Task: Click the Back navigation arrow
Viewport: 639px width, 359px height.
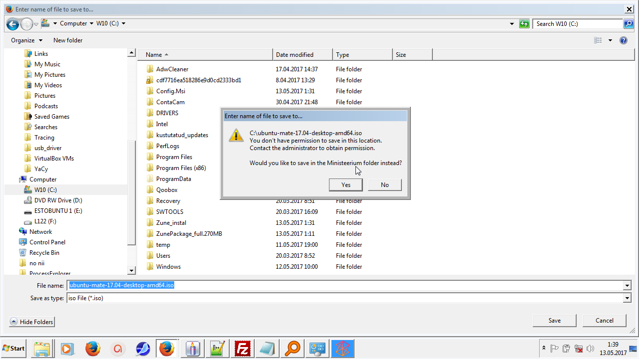Action: pyautogui.click(x=13, y=24)
